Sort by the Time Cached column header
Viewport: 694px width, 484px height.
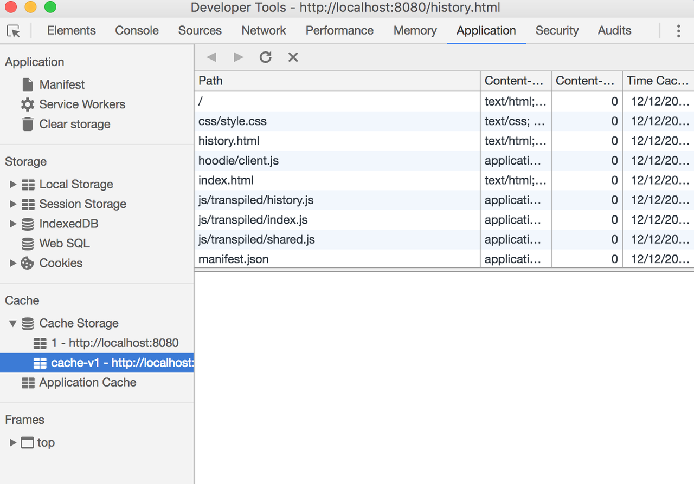tap(658, 81)
